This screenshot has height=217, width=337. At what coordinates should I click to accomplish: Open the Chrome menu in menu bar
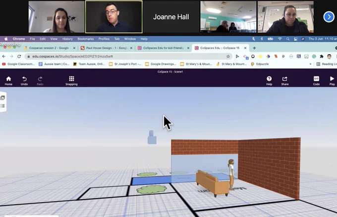pyautogui.click(x=19, y=39)
